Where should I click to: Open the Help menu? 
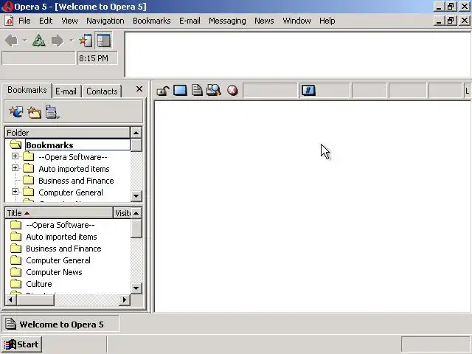click(327, 21)
